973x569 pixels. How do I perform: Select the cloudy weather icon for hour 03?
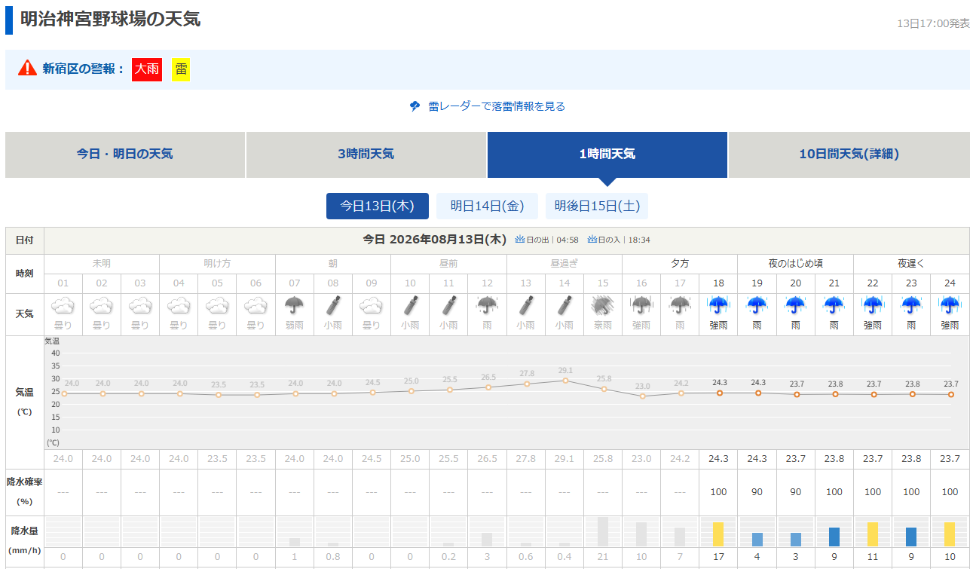140,306
